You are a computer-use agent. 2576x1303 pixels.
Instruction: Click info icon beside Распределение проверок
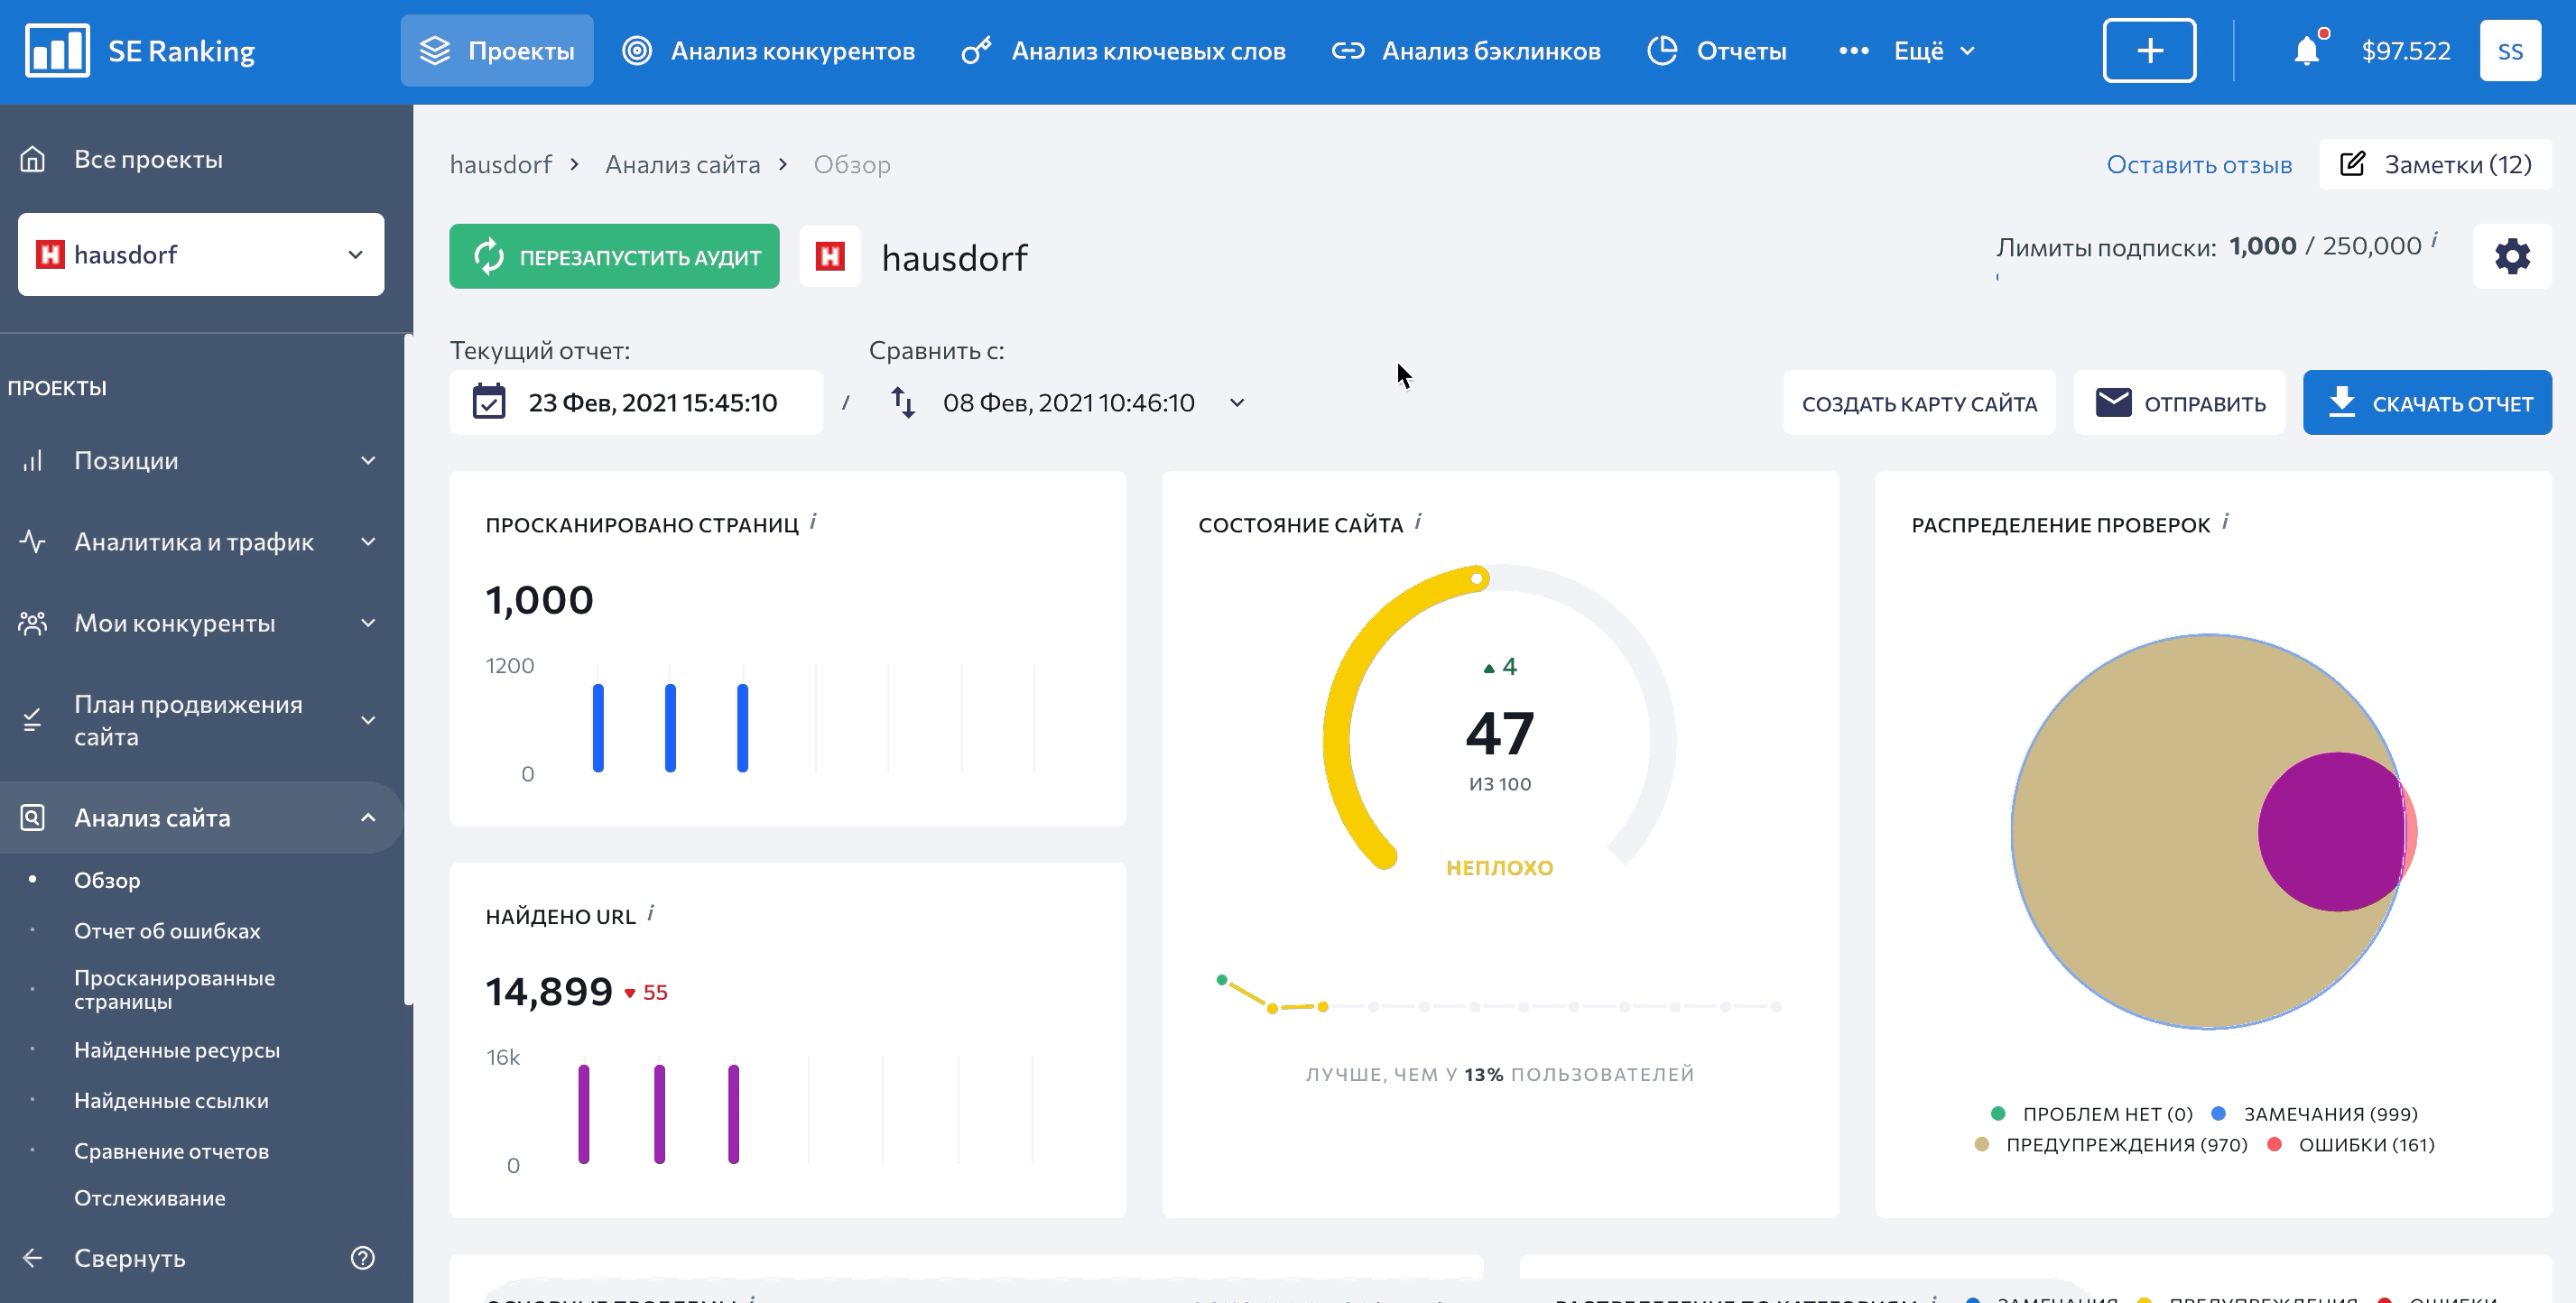click(2225, 521)
